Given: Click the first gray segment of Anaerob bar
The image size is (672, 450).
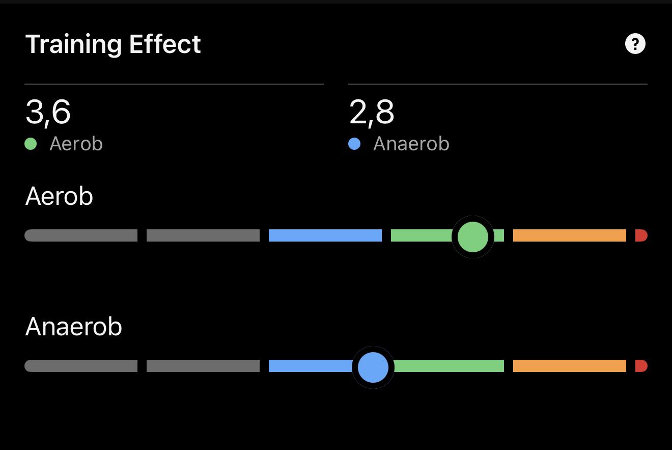Looking at the screenshot, I should [x=81, y=366].
